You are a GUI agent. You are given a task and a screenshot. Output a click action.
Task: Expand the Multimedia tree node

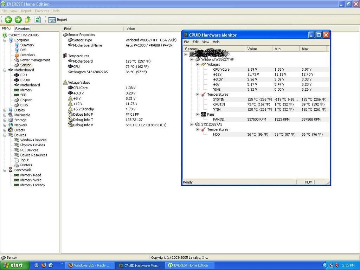coord(5,115)
